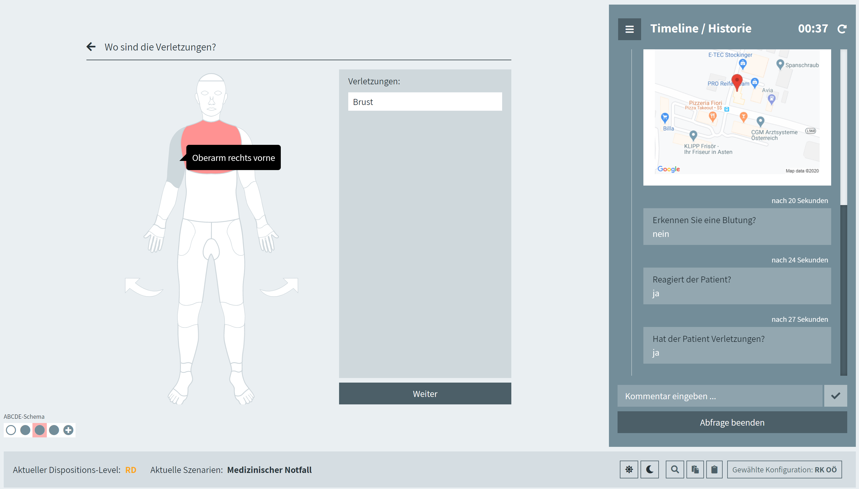
Task: Click the Kommentar eingeben input field
Action: [x=719, y=396]
